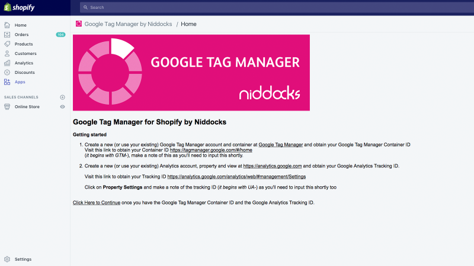
Task: Focus the Search input field
Action: point(277,7)
